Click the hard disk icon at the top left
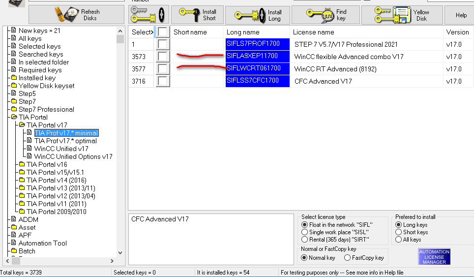474x277 pixels. click(16, 3)
